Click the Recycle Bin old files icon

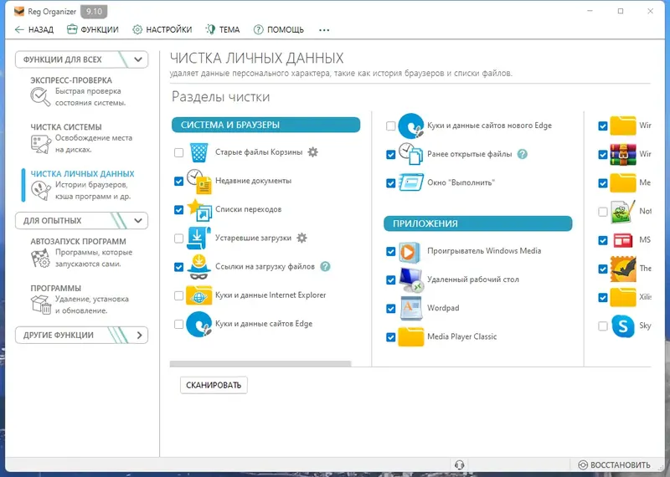pyautogui.click(x=199, y=152)
